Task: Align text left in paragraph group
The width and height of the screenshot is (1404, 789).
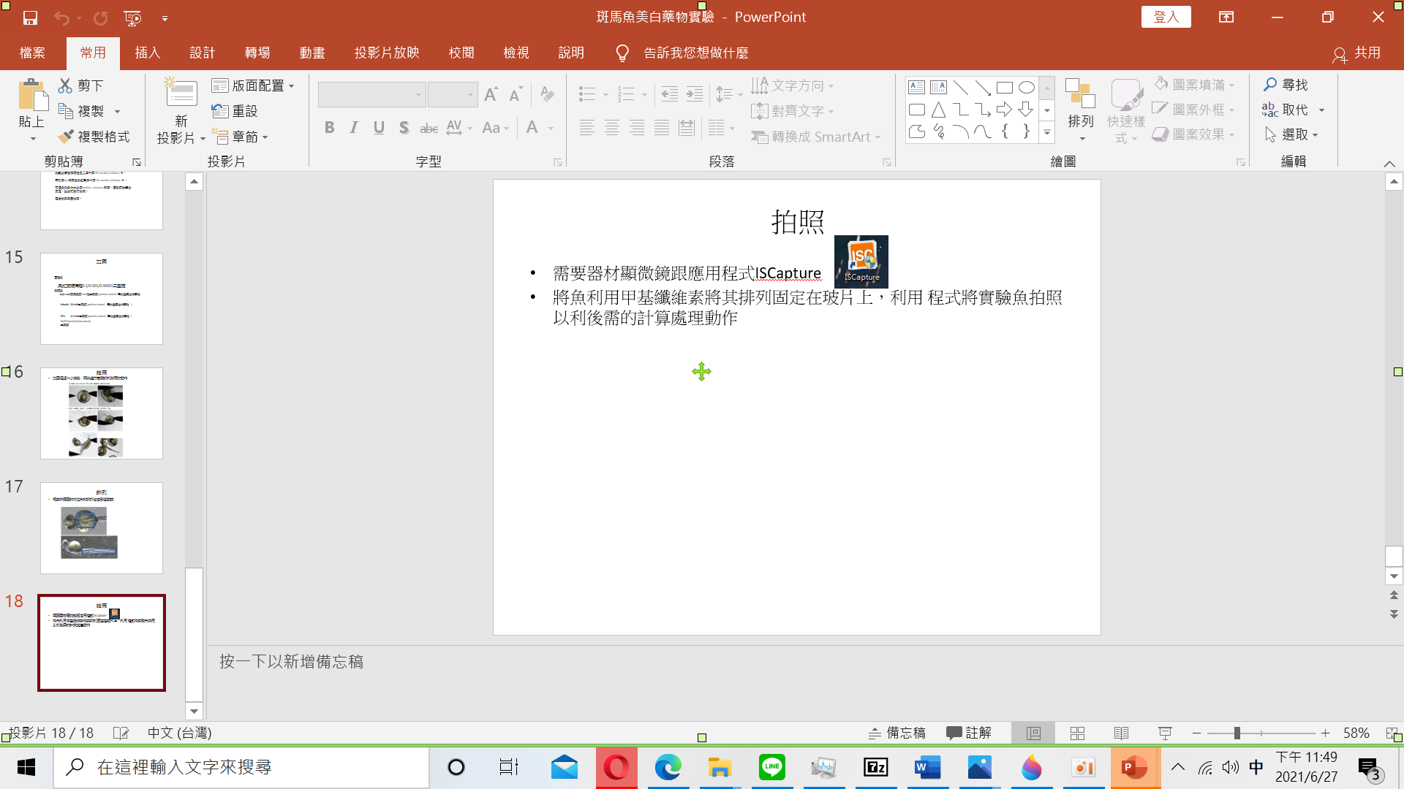Action: pyautogui.click(x=586, y=128)
